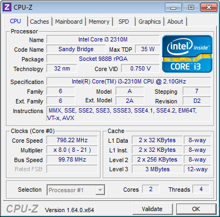
Task: Click the Validate button
Action: 152,209
